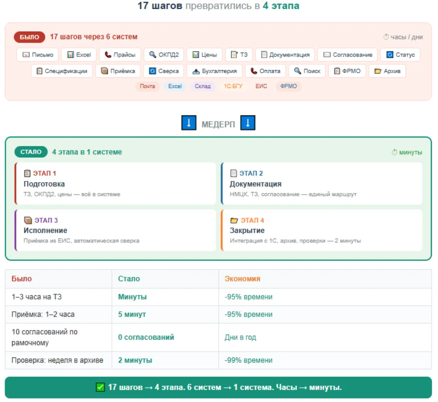Screen dimensions: 438x402
Task: Open the Подготовка stage card heading
Action: [44, 184]
